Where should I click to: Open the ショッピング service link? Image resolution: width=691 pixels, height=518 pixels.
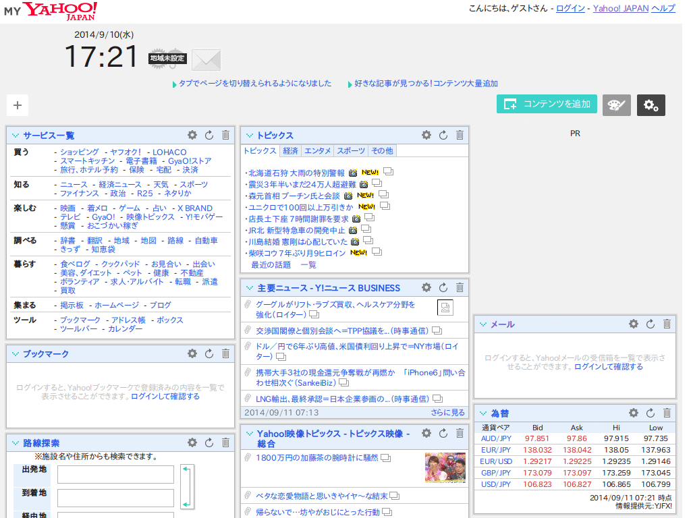coord(80,152)
